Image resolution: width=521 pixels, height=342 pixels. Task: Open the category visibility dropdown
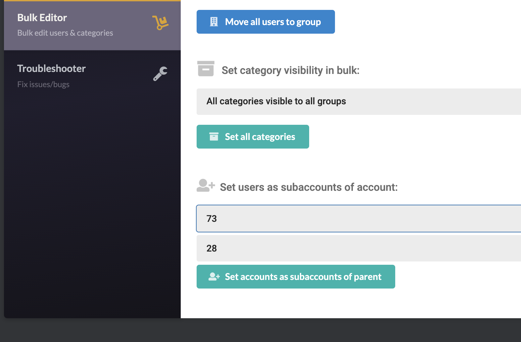tap(359, 102)
